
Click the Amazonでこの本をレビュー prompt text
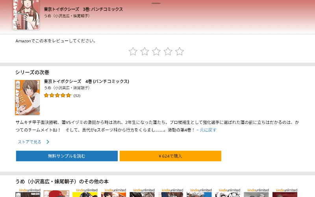[56, 41]
